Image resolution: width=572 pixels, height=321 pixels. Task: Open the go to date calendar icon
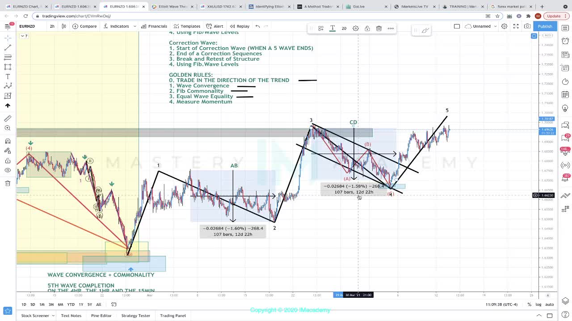(114, 305)
